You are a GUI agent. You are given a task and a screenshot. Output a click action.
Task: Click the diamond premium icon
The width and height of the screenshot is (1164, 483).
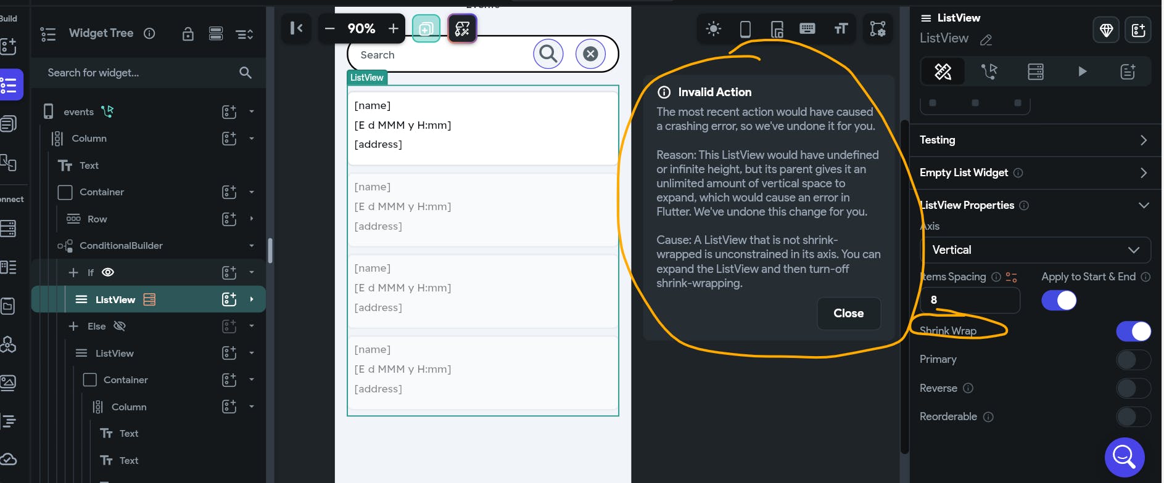pos(1106,30)
